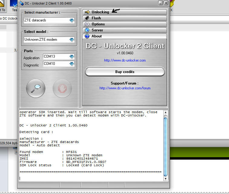Expand the Application port COM13 dropdown arrow
The height and width of the screenshot is (194, 229).
click(x=72, y=56)
